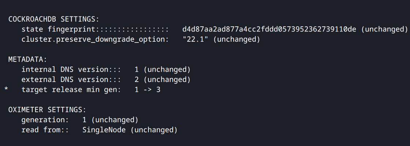The height and width of the screenshot is (146, 410).
Task: Click the OXIMETER SETTINGS heading
Action: point(47,110)
